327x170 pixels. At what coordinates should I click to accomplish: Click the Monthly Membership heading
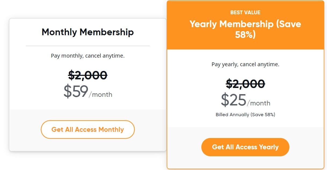click(x=88, y=32)
